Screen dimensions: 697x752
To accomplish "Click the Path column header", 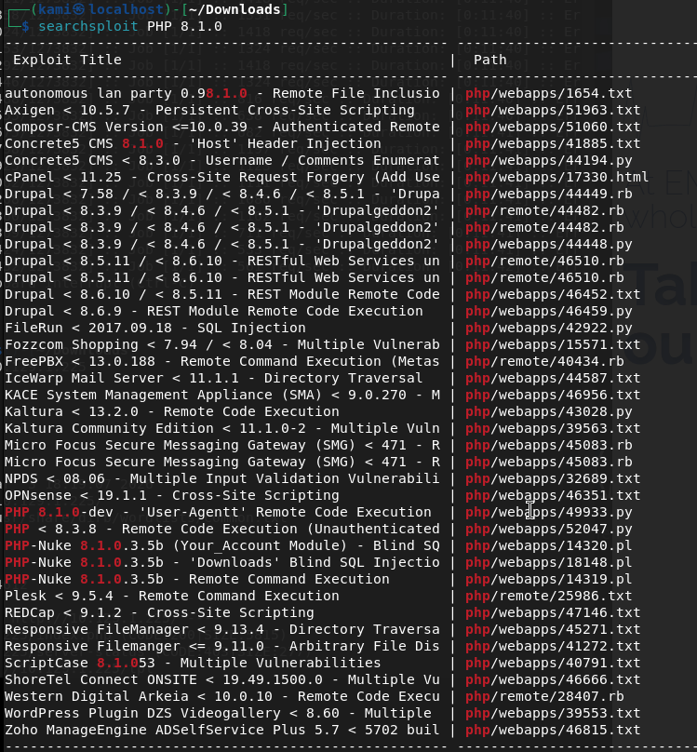I will click(490, 60).
